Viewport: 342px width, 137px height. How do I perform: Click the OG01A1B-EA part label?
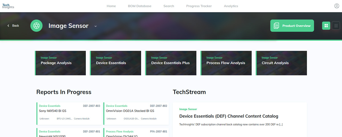click(x=131, y=119)
